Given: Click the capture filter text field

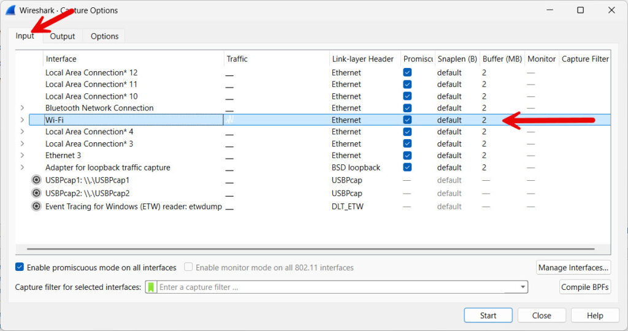Looking at the screenshot, I should point(337,287).
